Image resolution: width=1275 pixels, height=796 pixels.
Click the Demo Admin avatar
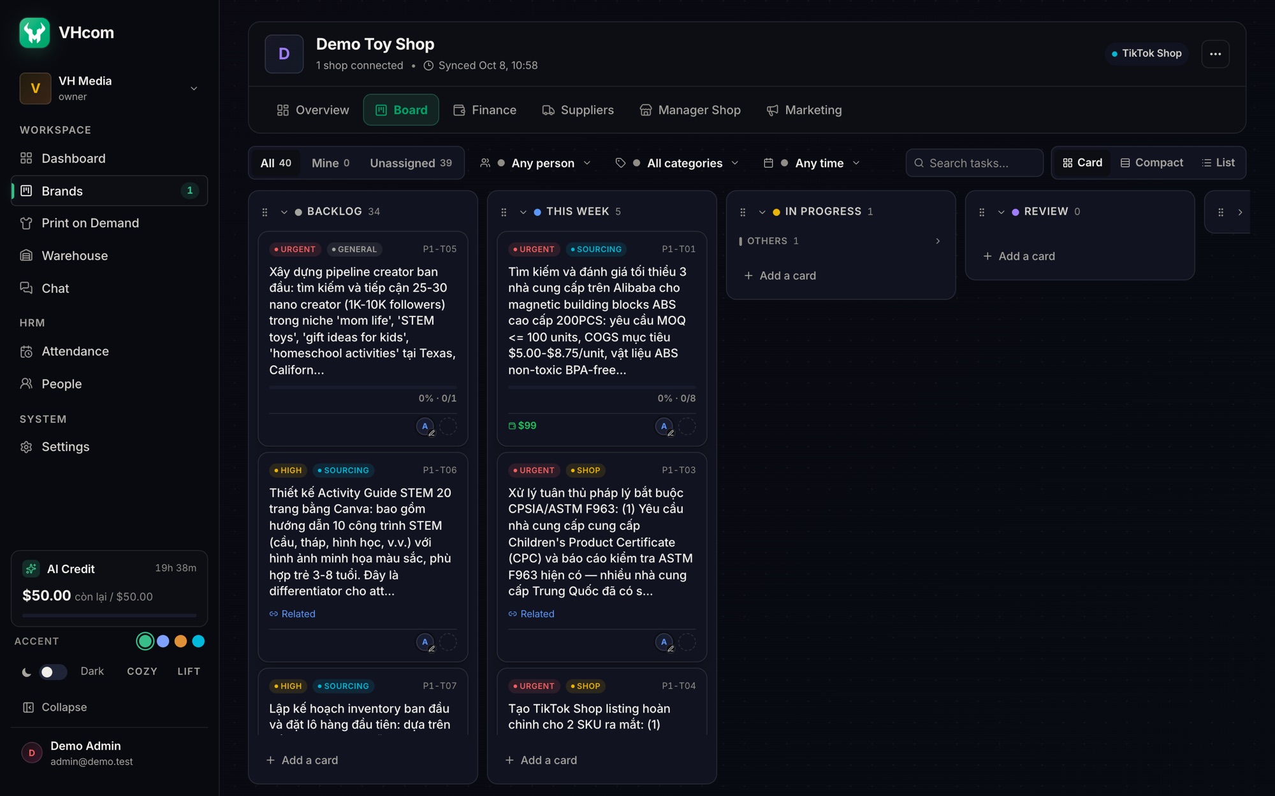pyautogui.click(x=32, y=753)
